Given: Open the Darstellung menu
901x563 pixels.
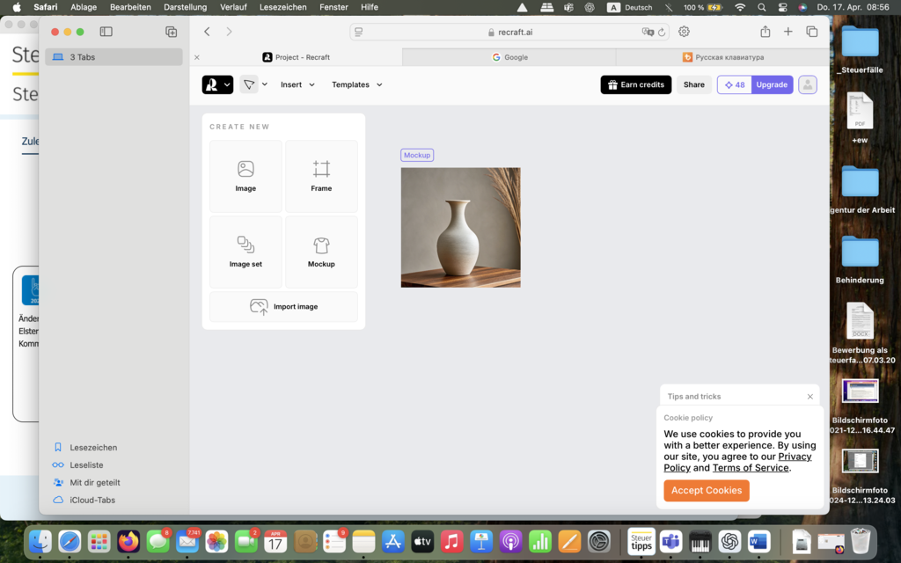Looking at the screenshot, I should click(x=185, y=7).
